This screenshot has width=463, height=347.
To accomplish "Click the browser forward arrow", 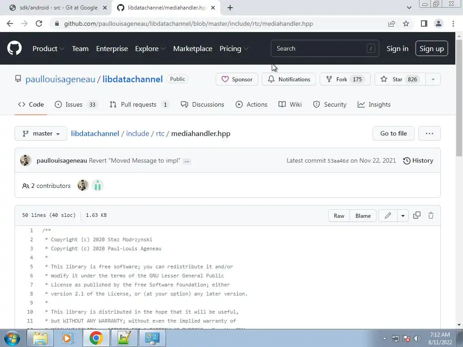I will 24,23.
